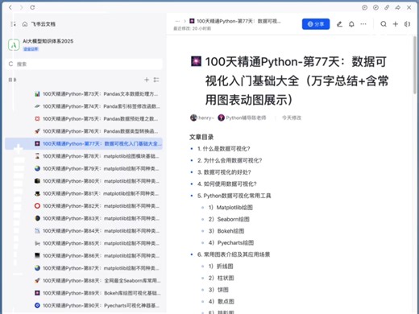This screenshot has height=314, width=419.
Task: Click the link icon in the window title bar
Action: coord(387,7)
